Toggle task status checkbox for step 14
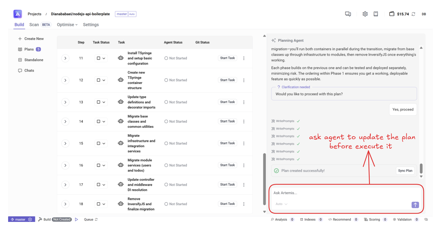This screenshot has width=441, height=230. (x=99, y=122)
